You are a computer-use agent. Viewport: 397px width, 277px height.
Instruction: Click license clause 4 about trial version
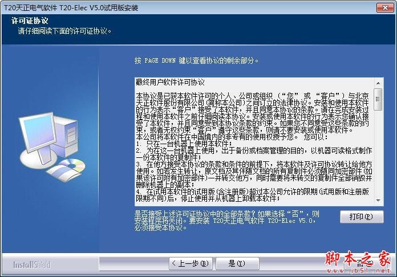[x=252, y=195]
